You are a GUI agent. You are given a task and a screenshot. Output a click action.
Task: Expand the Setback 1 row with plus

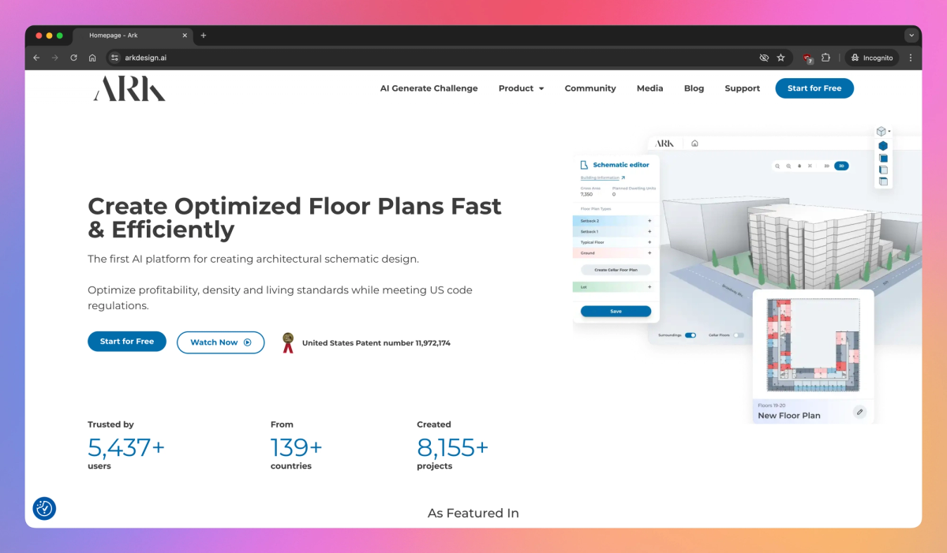[649, 232]
